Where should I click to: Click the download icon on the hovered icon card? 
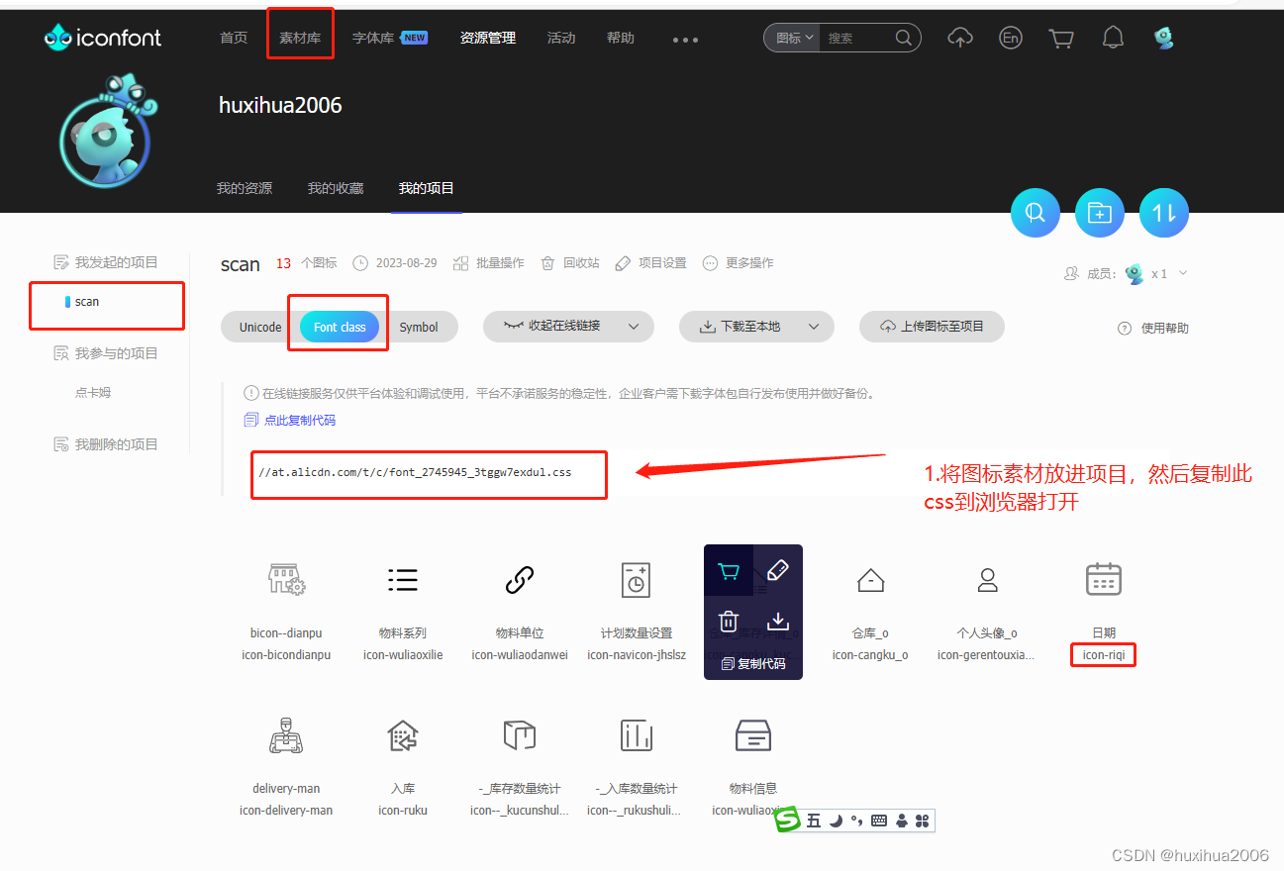point(778,621)
